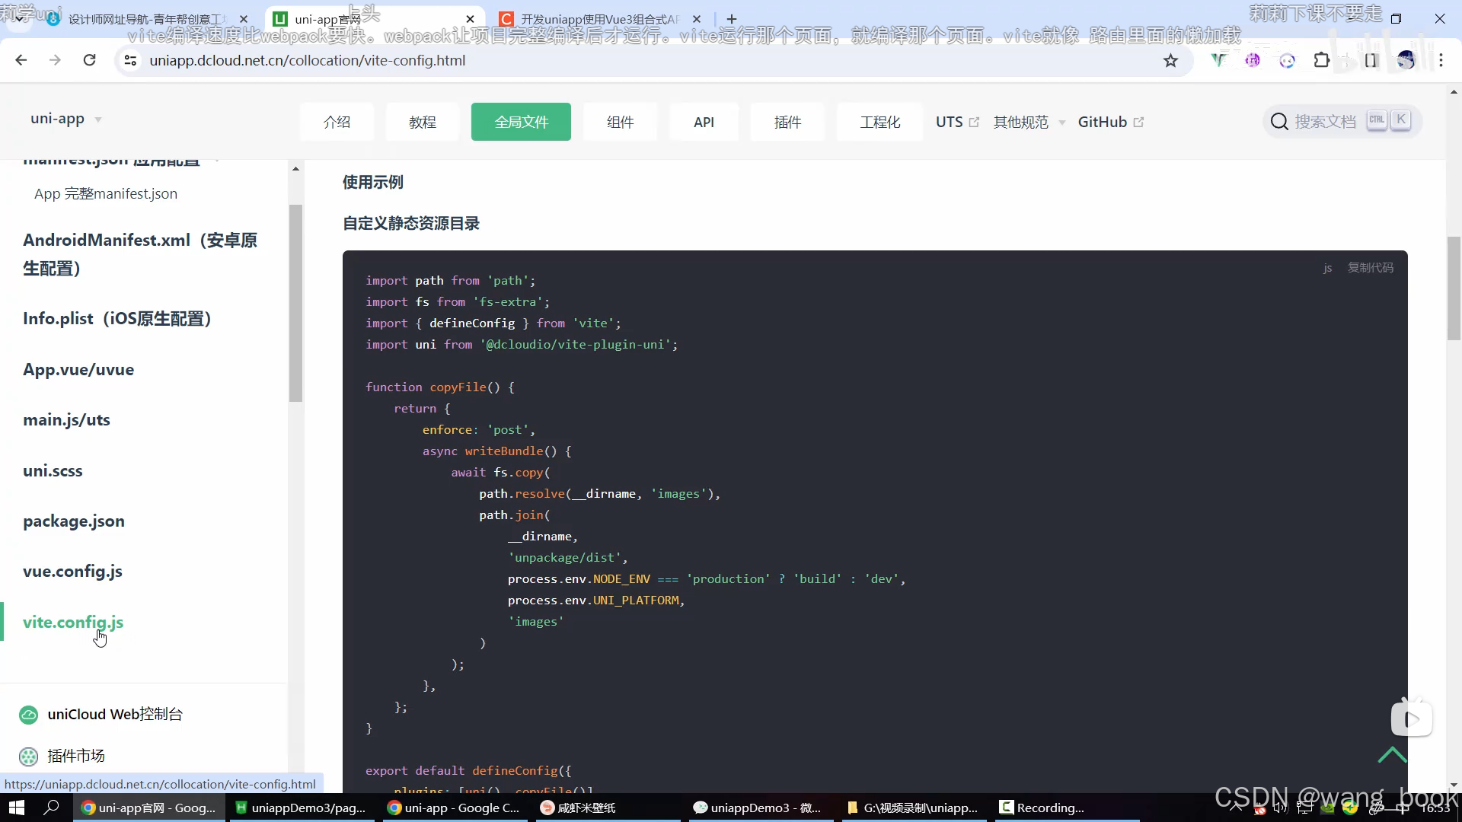Screen dimensions: 1462x822
Task: Open 插件市场 link in sidebar
Action: click(76, 756)
